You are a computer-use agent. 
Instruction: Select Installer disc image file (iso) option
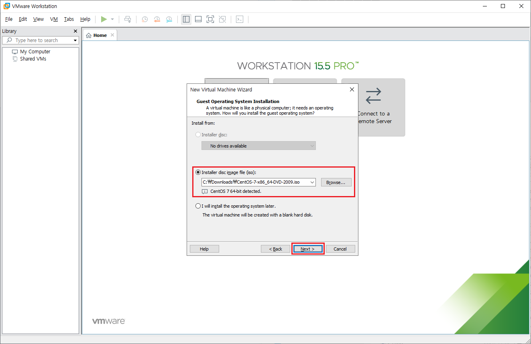click(198, 172)
